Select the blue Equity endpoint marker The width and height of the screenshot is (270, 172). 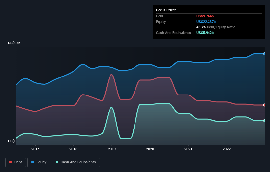coord(264,54)
